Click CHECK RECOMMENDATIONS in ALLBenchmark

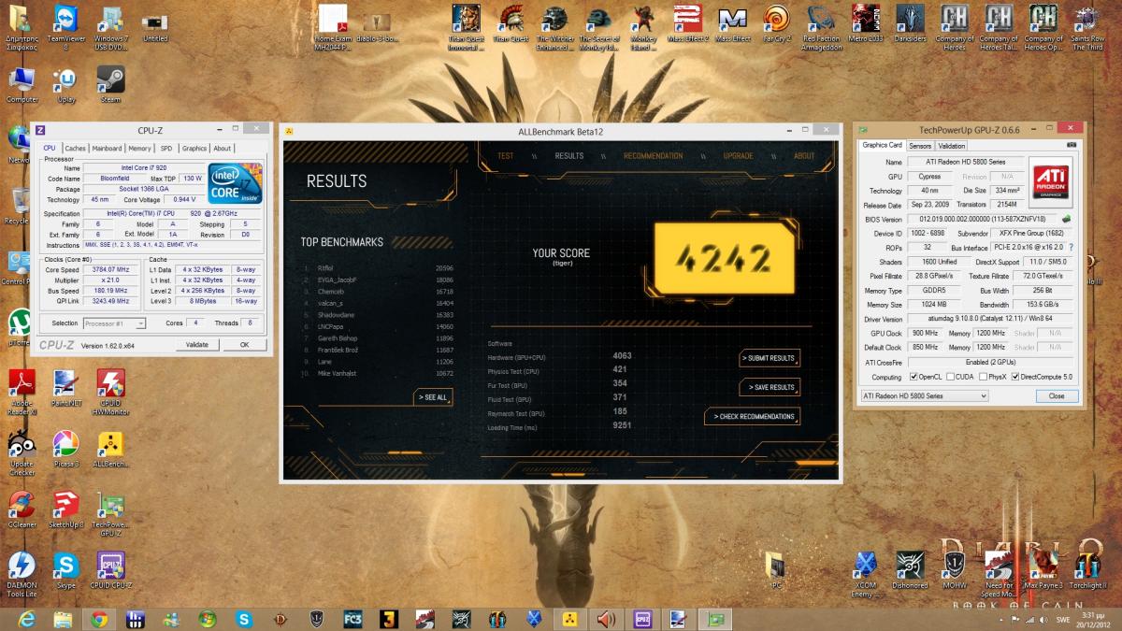753,417
